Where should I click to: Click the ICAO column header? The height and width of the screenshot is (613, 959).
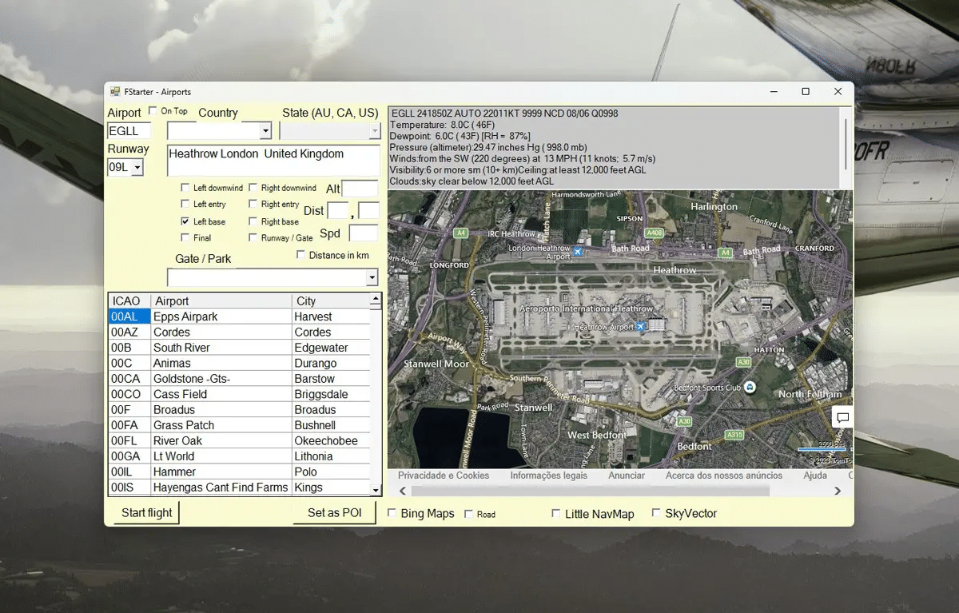[128, 301]
